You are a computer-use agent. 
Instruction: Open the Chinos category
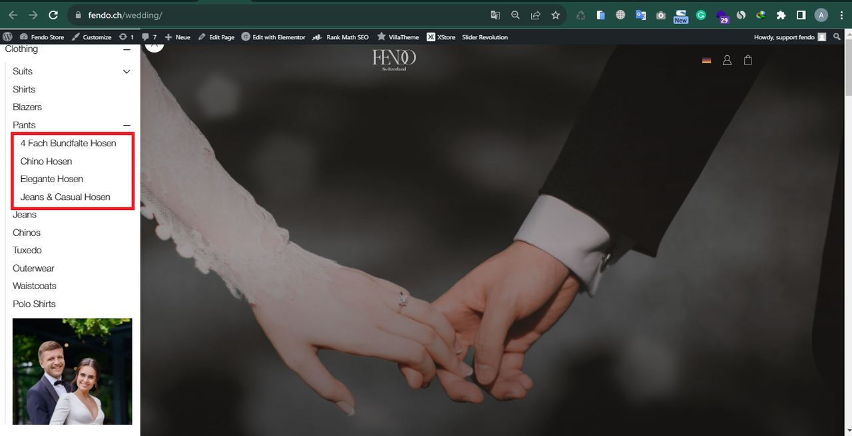click(27, 233)
